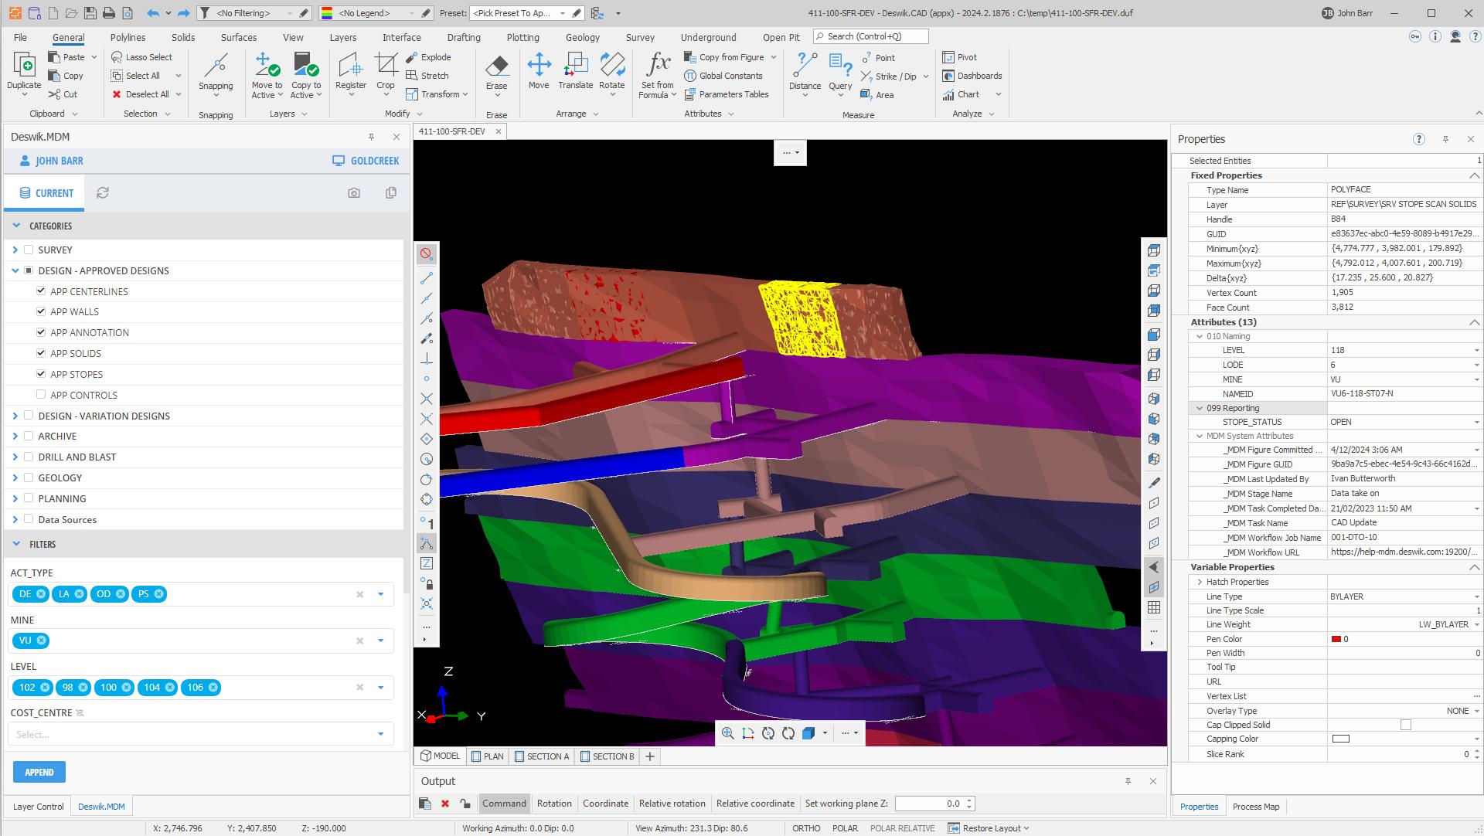This screenshot has width=1484, height=836.
Task: Expand the GEOLOGY category tree
Action: (x=15, y=477)
